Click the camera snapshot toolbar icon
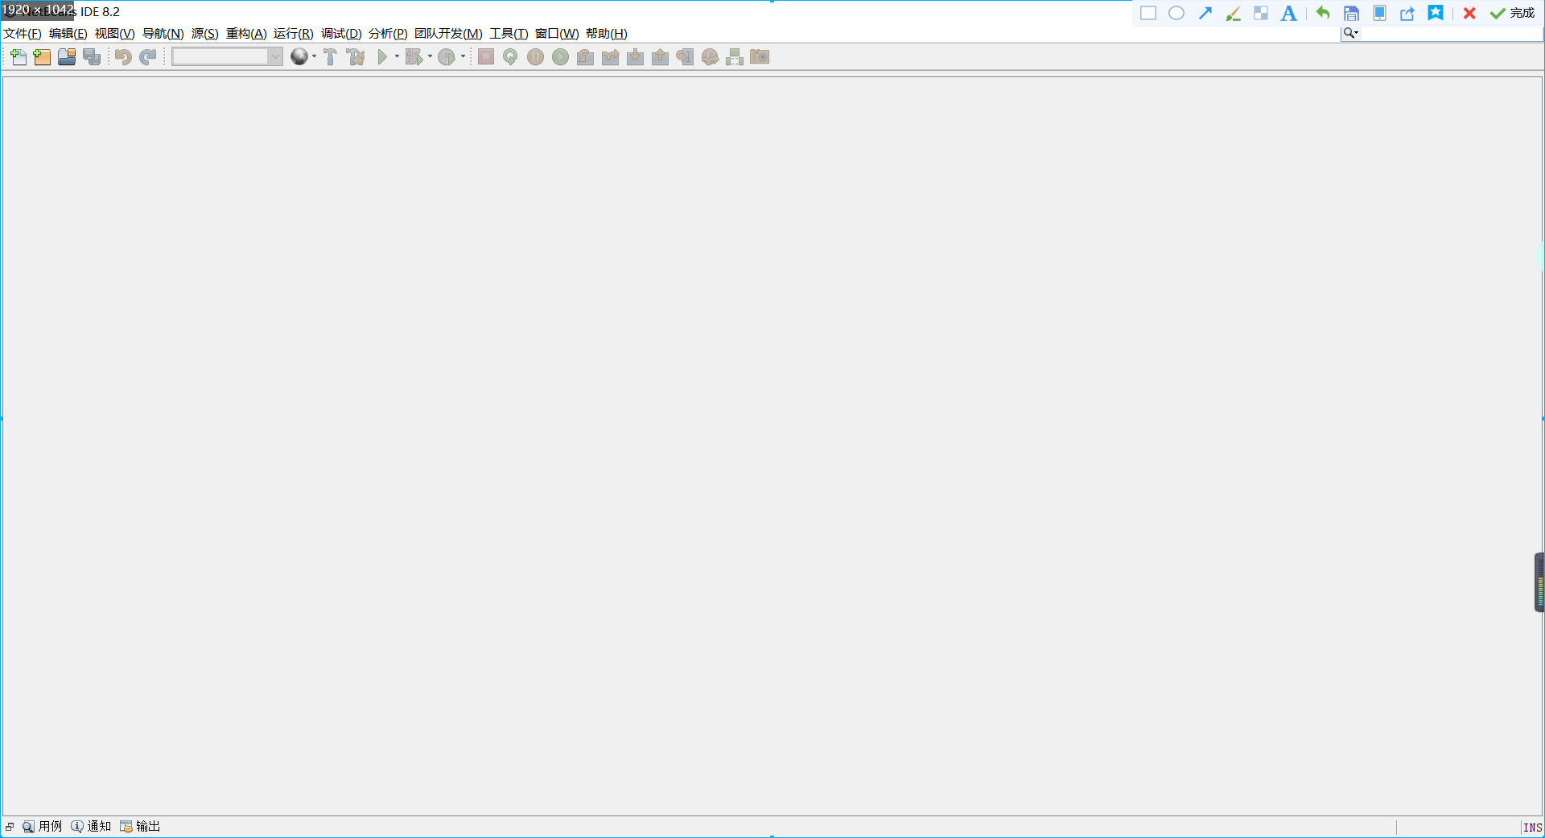This screenshot has width=1545, height=838. [760, 56]
